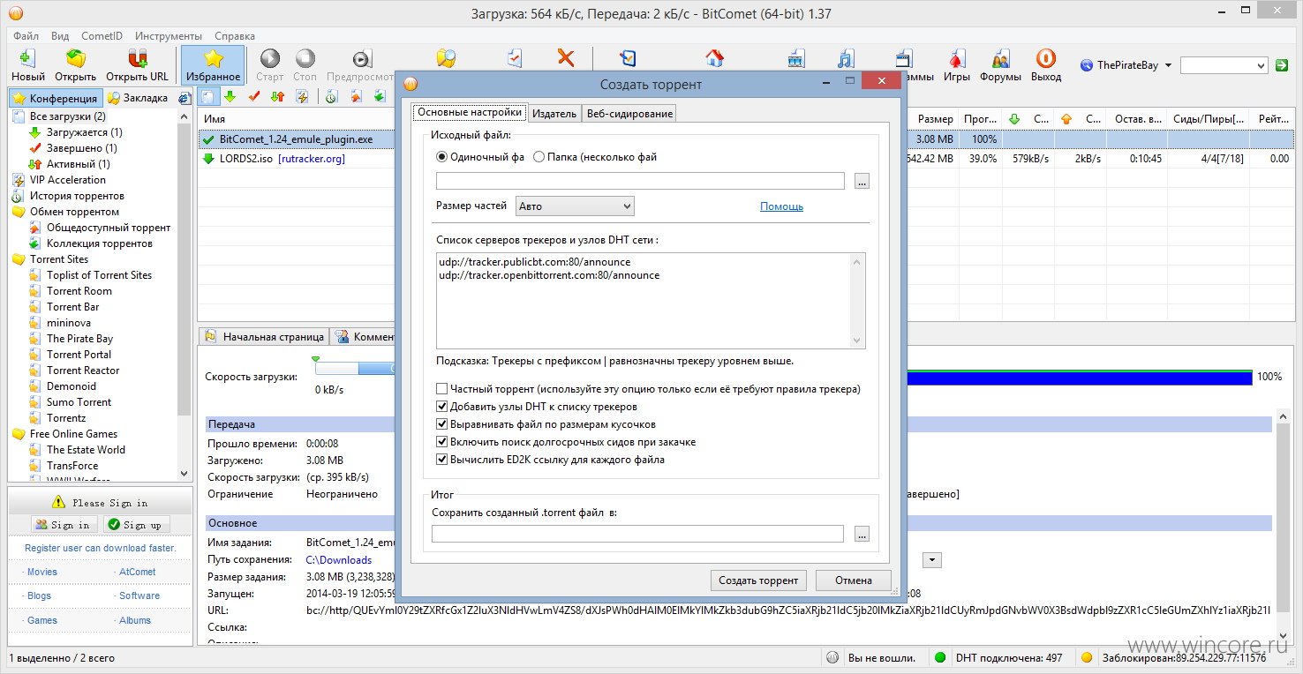Select Torrent Sites folder in sidebar tree
Screen dimensions: 1303x674
[59, 259]
